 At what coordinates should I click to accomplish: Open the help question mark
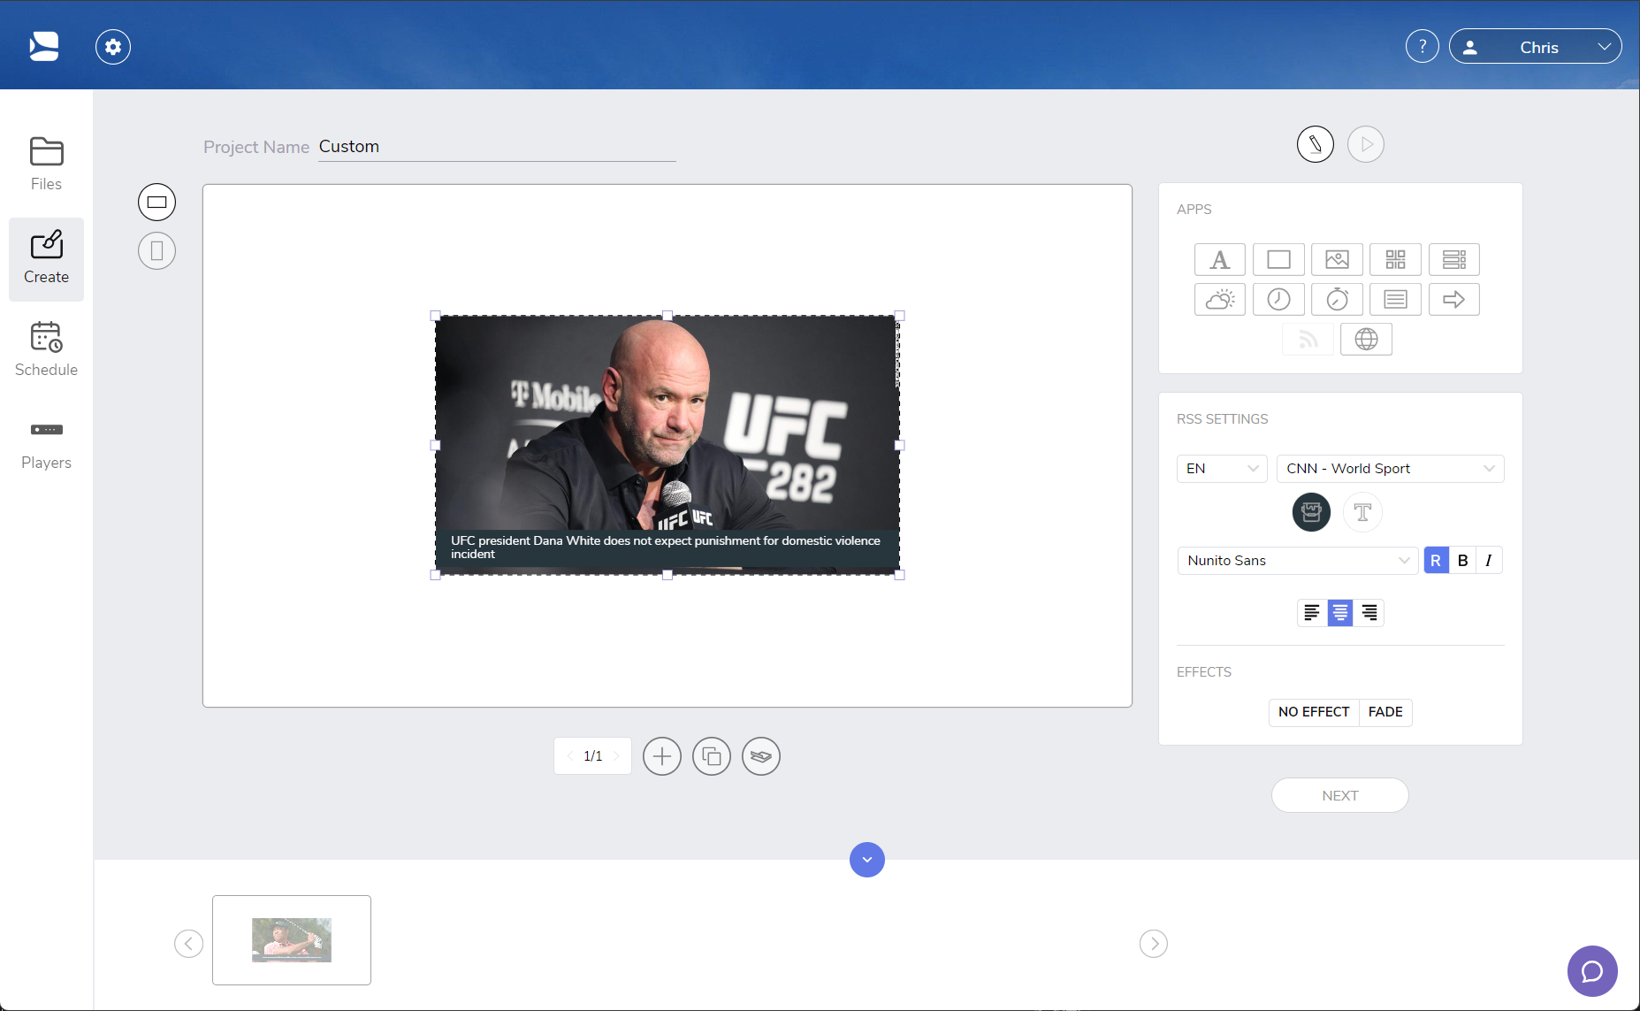(1422, 47)
